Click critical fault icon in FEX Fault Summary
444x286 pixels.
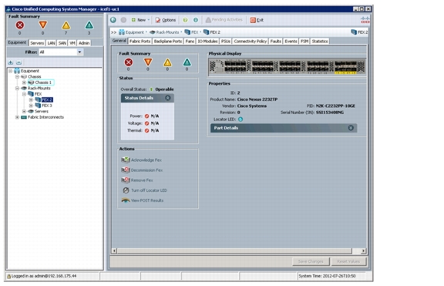click(x=129, y=62)
